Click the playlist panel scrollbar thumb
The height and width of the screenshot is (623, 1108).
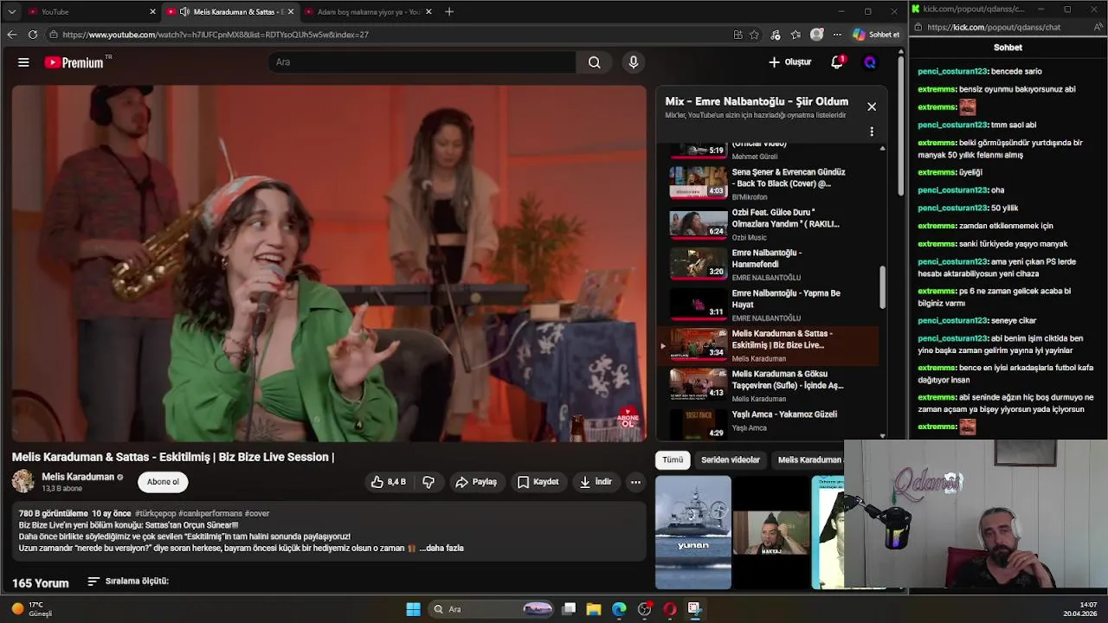pos(882,287)
